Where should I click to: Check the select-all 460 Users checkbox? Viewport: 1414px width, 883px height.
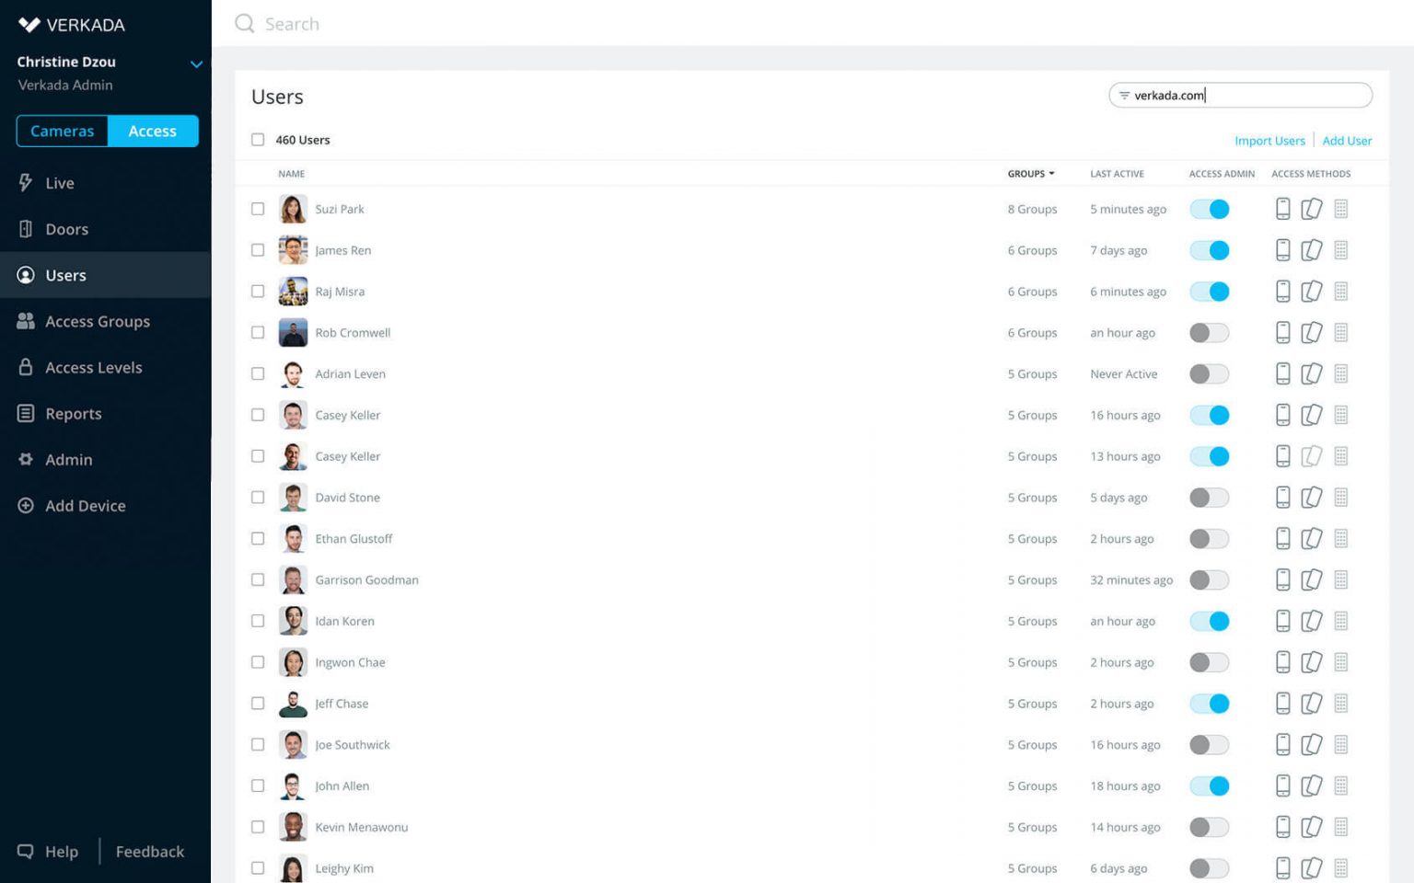pos(258,140)
